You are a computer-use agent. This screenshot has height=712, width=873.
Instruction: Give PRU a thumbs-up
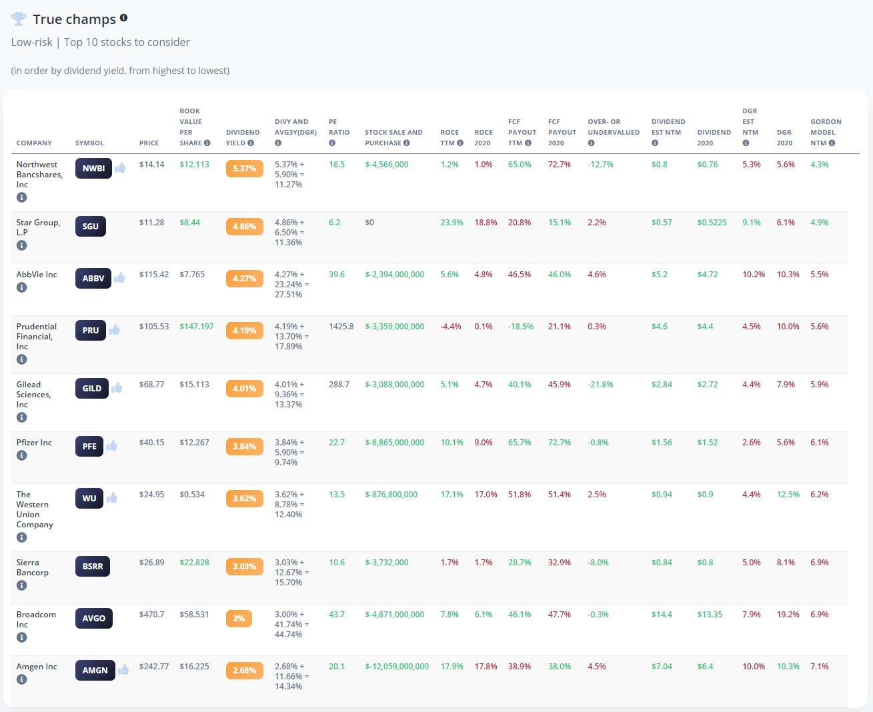click(x=114, y=330)
